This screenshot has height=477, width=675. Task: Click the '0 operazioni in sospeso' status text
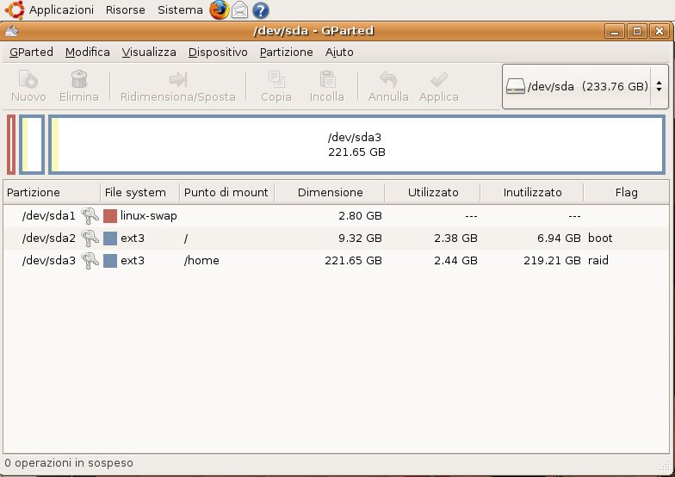[x=69, y=463]
